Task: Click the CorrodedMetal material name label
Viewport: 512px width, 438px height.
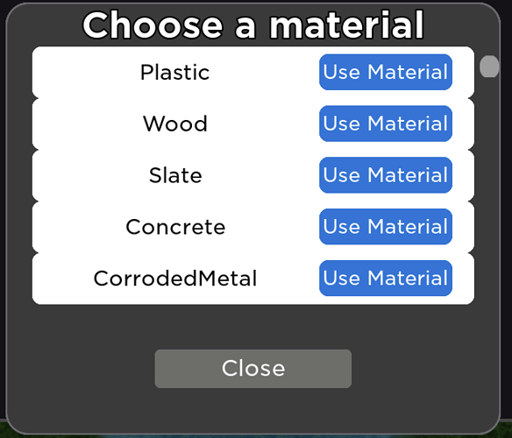Action: (175, 279)
